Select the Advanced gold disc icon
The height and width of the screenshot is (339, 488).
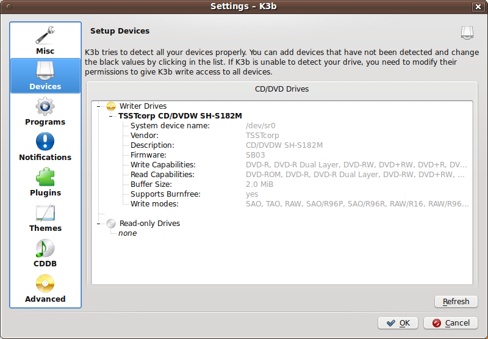click(45, 283)
